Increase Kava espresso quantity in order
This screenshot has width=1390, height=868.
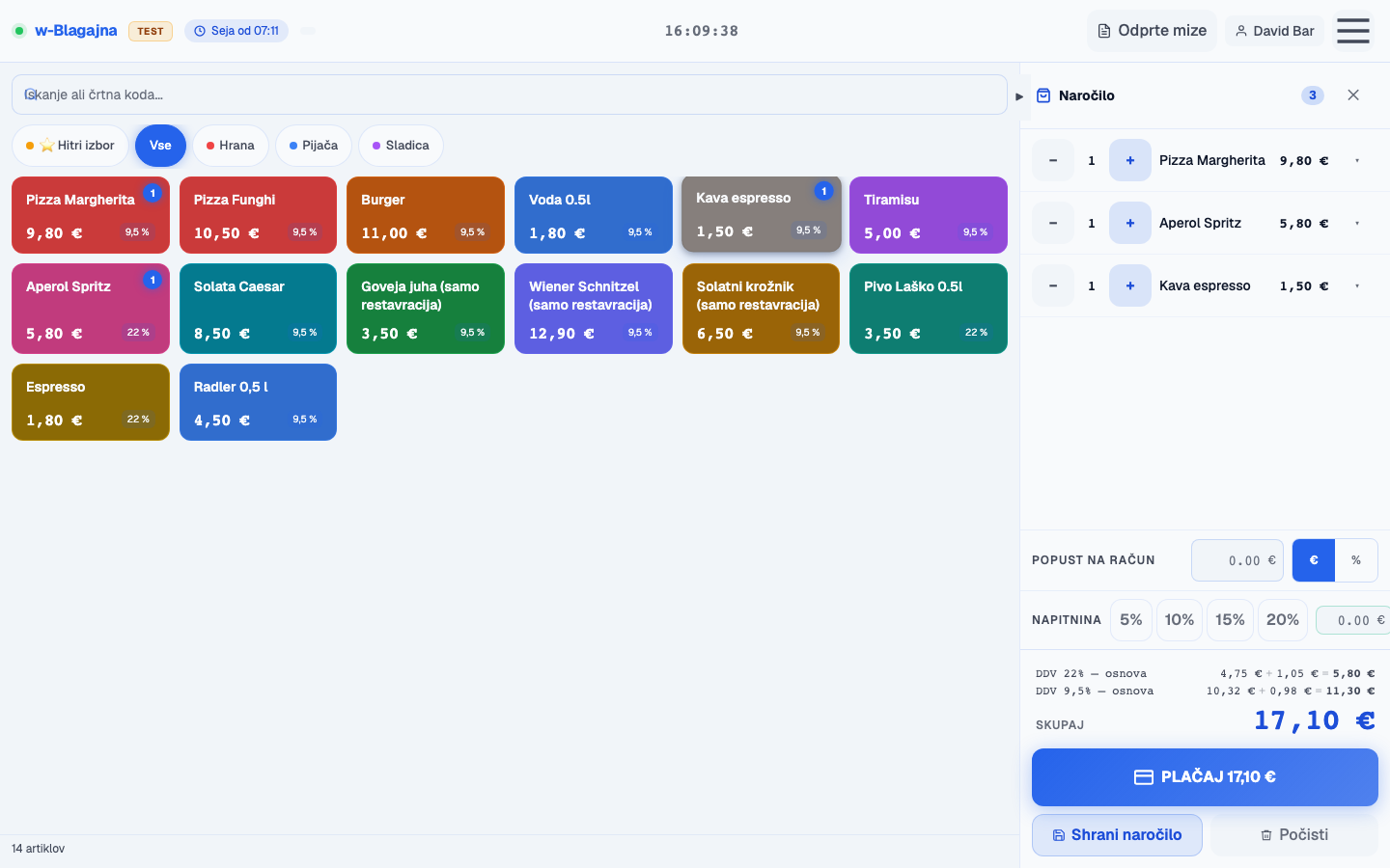pos(1130,286)
